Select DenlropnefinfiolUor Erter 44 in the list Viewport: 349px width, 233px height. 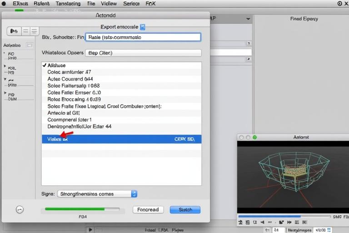click(121, 127)
